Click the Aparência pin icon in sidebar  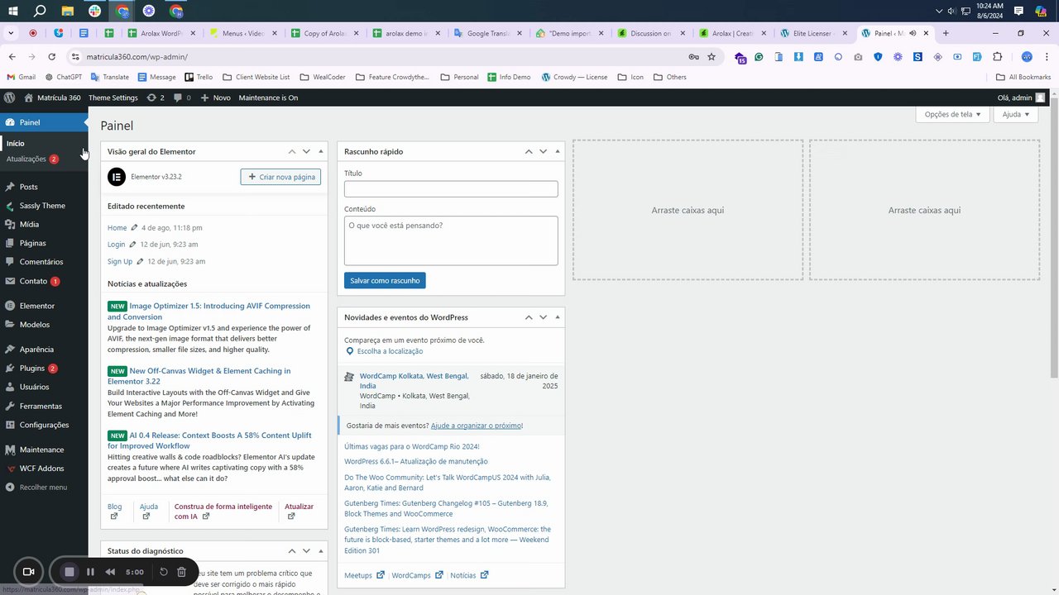pyautogui.click(x=10, y=350)
